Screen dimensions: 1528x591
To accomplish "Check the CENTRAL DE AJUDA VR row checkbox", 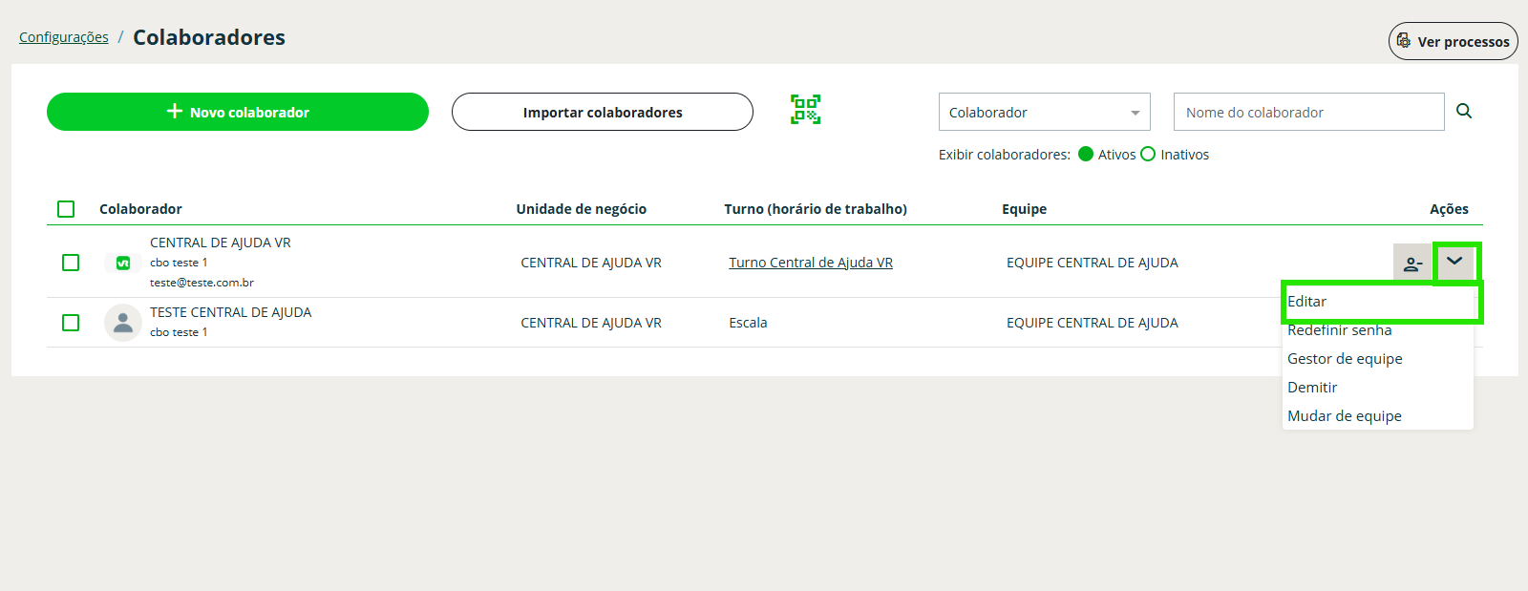I will [71, 263].
